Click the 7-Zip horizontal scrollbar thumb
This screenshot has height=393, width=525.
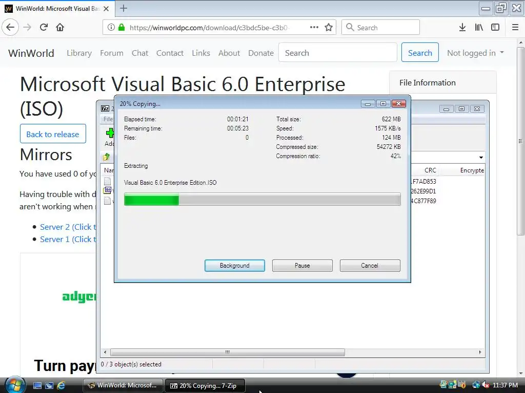coord(227,352)
